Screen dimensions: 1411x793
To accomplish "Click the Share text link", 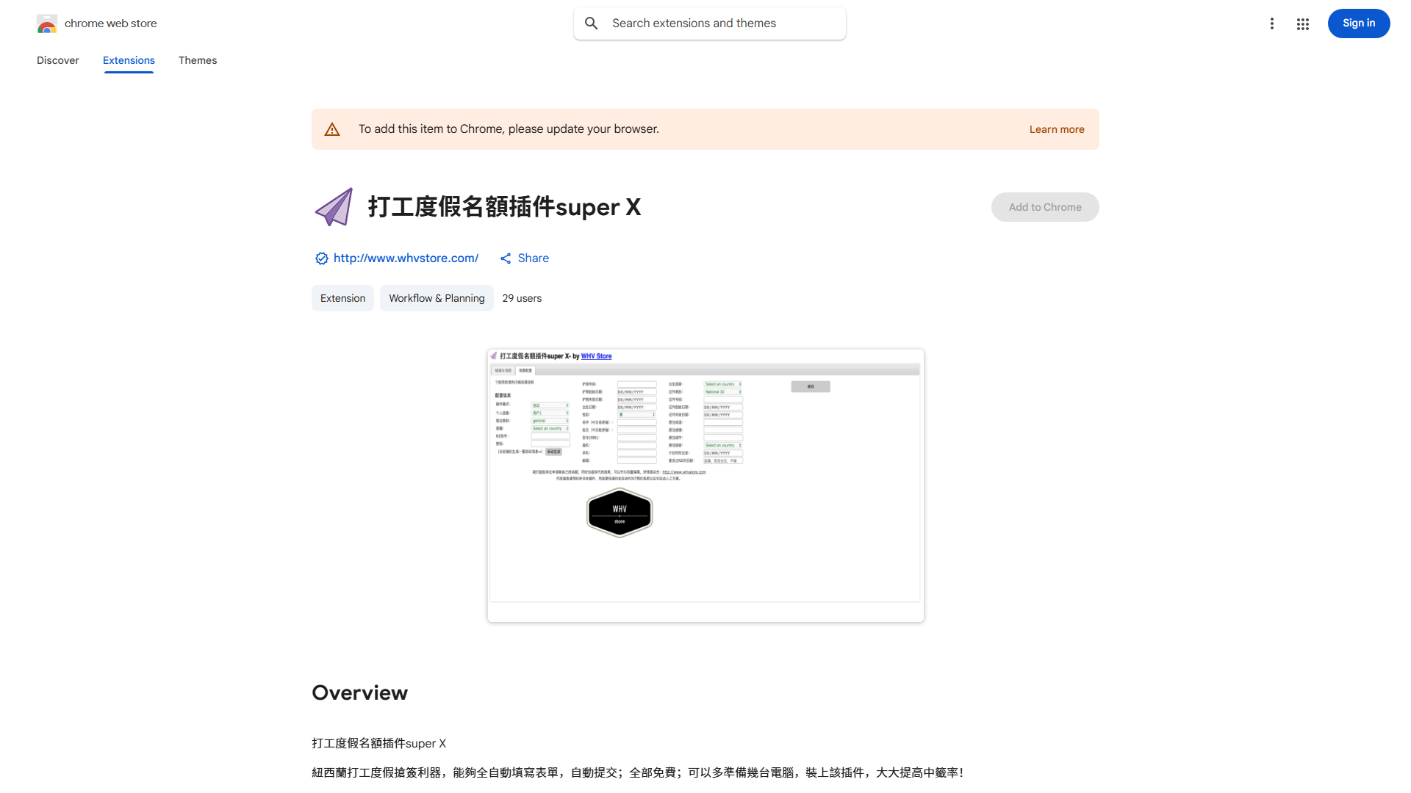I will click(533, 258).
